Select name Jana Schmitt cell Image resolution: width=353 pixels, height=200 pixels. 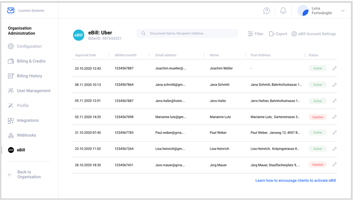click(x=219, y=85)
